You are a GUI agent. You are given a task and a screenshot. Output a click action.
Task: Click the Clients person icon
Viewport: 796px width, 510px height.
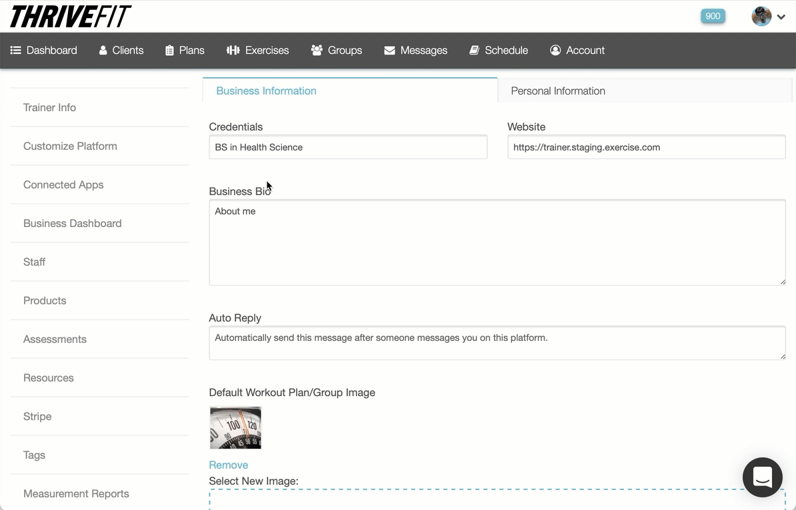pyautogui.click(x=103, y=51)
